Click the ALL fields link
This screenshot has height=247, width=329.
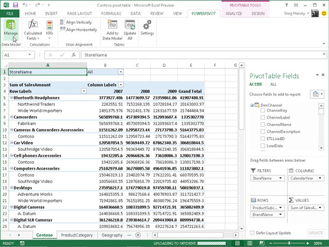[x=273, y=85]
